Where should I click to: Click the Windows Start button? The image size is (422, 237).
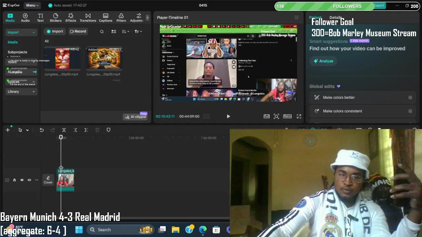click(79, 230)
